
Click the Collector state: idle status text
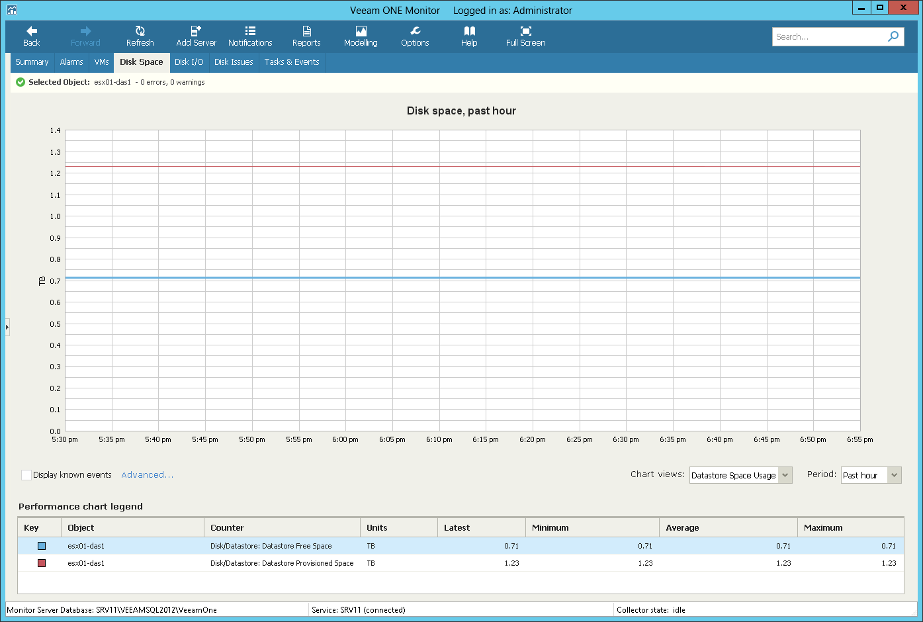point(651,610)
